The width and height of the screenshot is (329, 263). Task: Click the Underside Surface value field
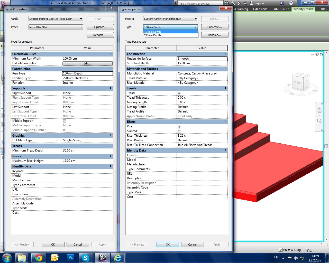[x=202, y=59]
